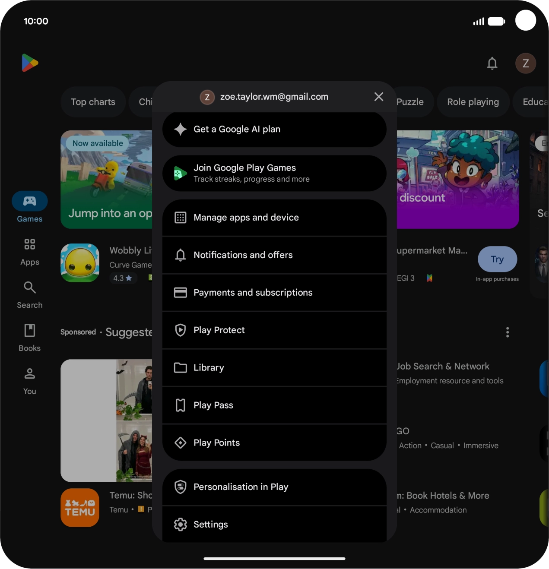Open Settings in the account menu
Image resolution: width=549 pixels, height=569 pixels.
coord(274,525)
